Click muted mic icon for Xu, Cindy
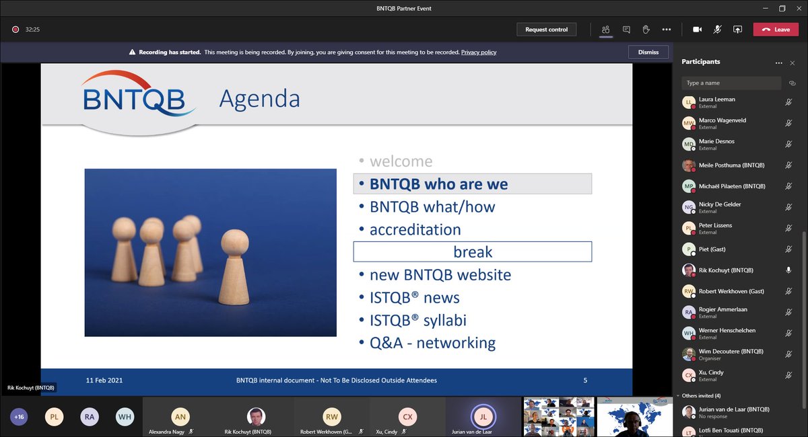Viewport: 808px width, 437px height. (788, 375)
